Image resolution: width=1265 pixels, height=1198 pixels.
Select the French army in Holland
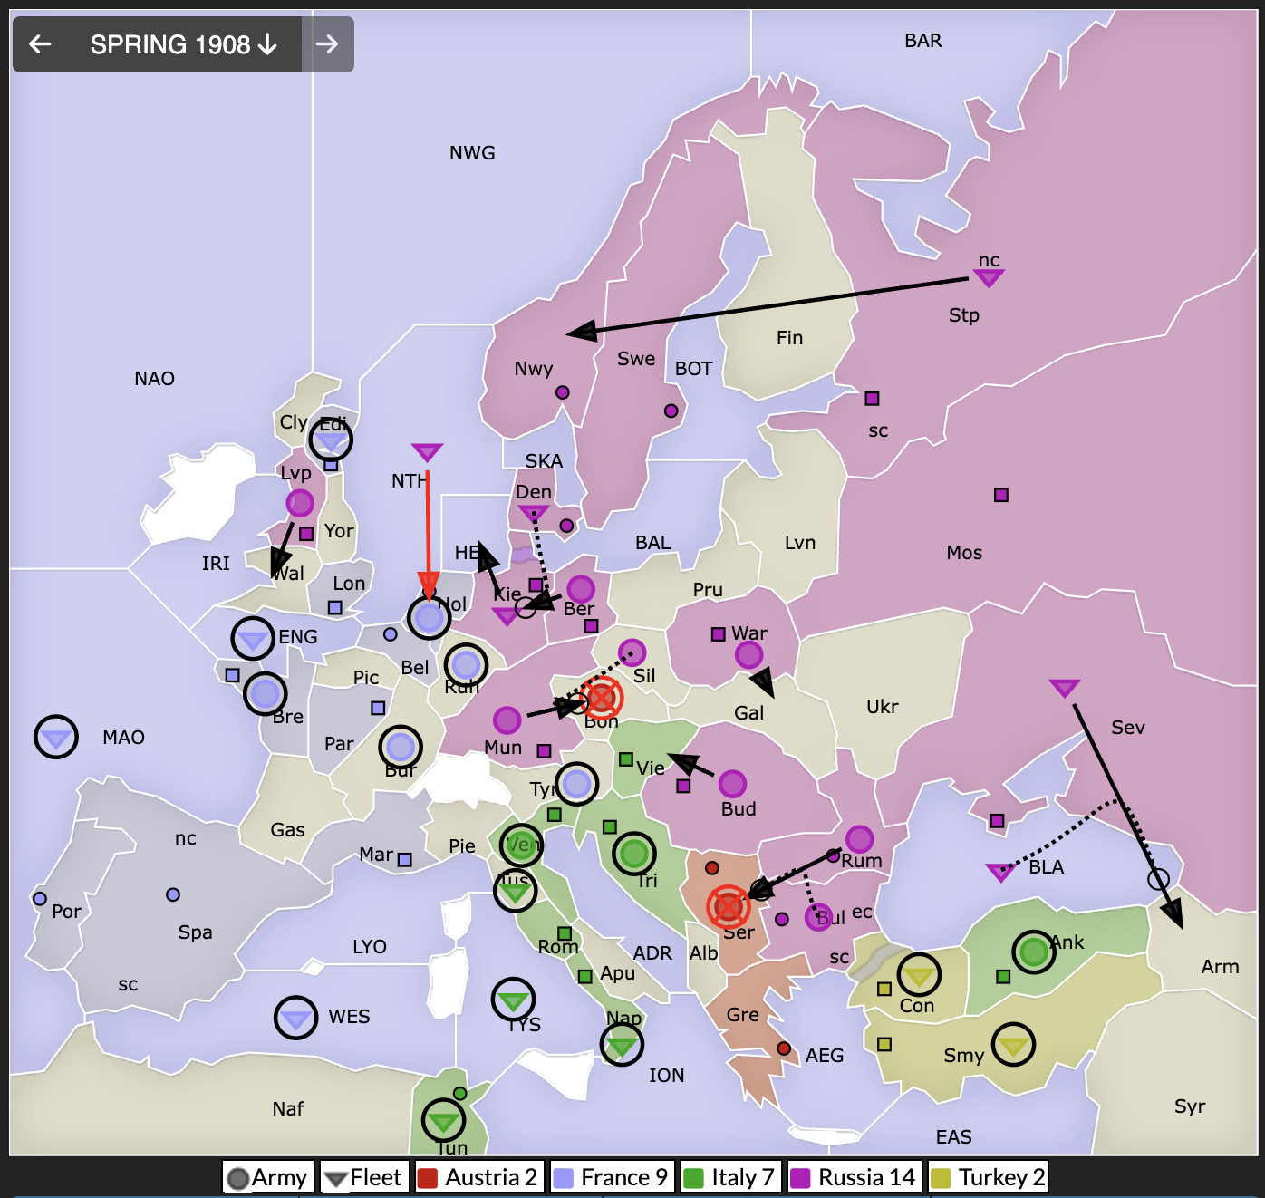[430, 617]
